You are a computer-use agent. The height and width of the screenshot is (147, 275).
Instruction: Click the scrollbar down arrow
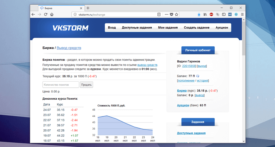[x=244, y=141]
